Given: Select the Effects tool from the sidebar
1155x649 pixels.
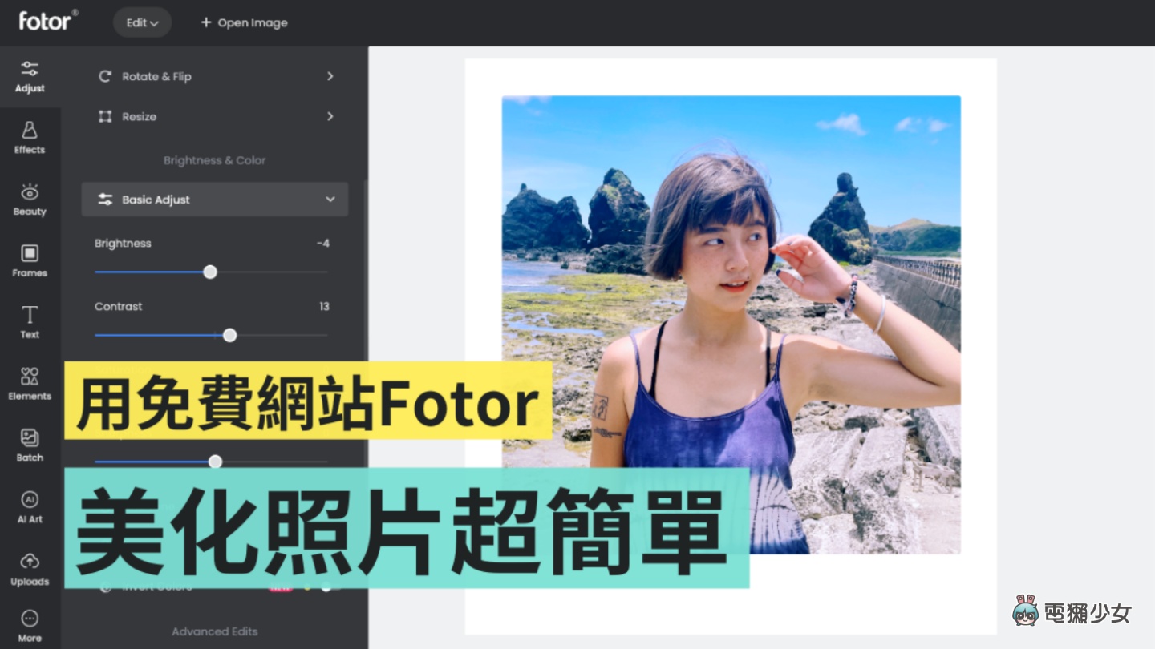Looking at the screenshot, I should click(x=30, y=138).
